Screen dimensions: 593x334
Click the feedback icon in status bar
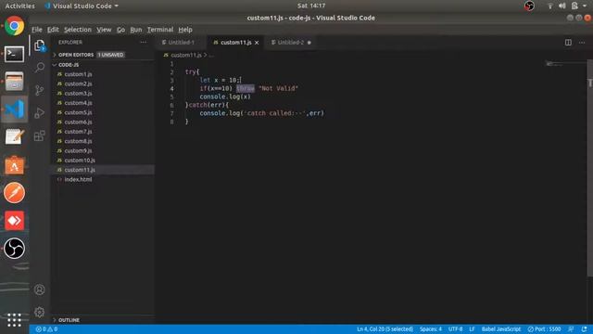tap(571, 329)
